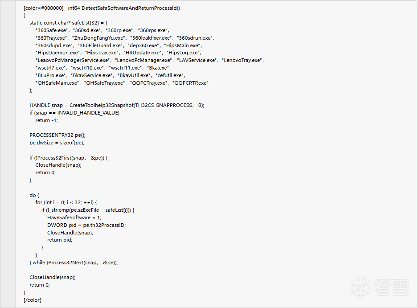Click the closing [/color] tag
Image resolution: width=418 pixels, height=308 pixels.
pyautogui.click(x=32, y=300)
